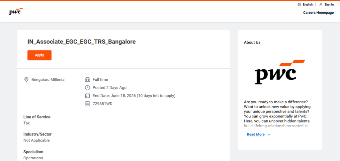Select the job title IN_Associate_EGC_EGC_TRS_Bangalore
This screenshot has width=340, height=161.
coord(82,41)
